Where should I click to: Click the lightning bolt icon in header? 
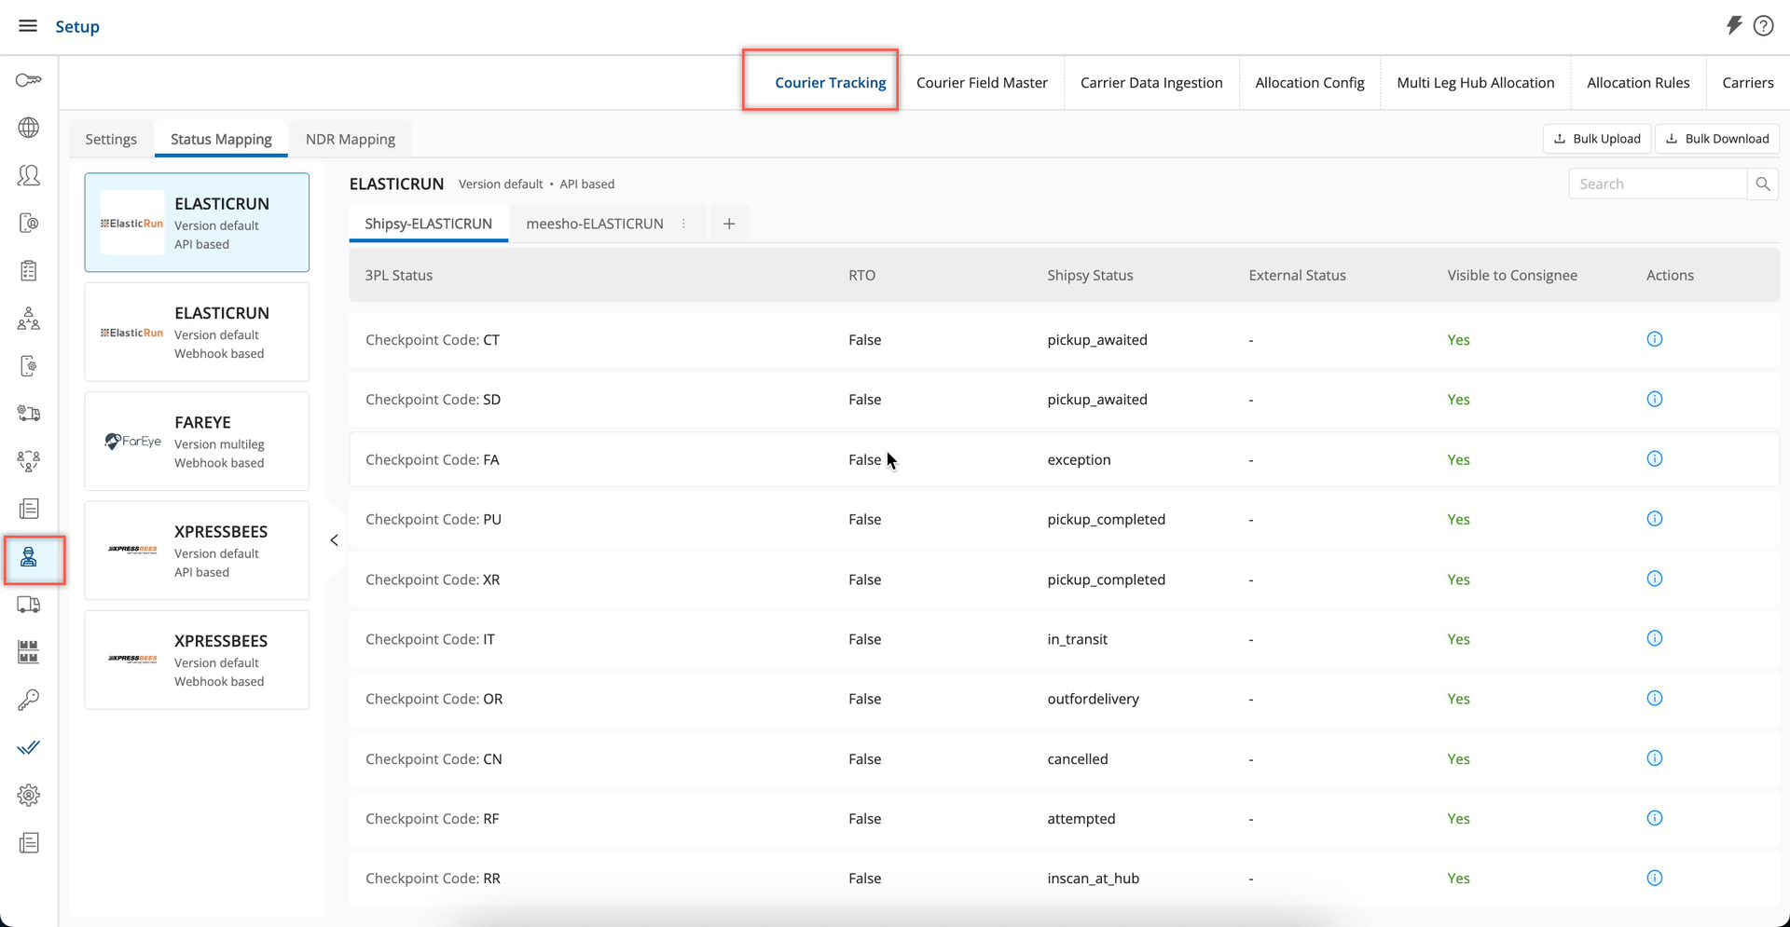point(1733,26)
